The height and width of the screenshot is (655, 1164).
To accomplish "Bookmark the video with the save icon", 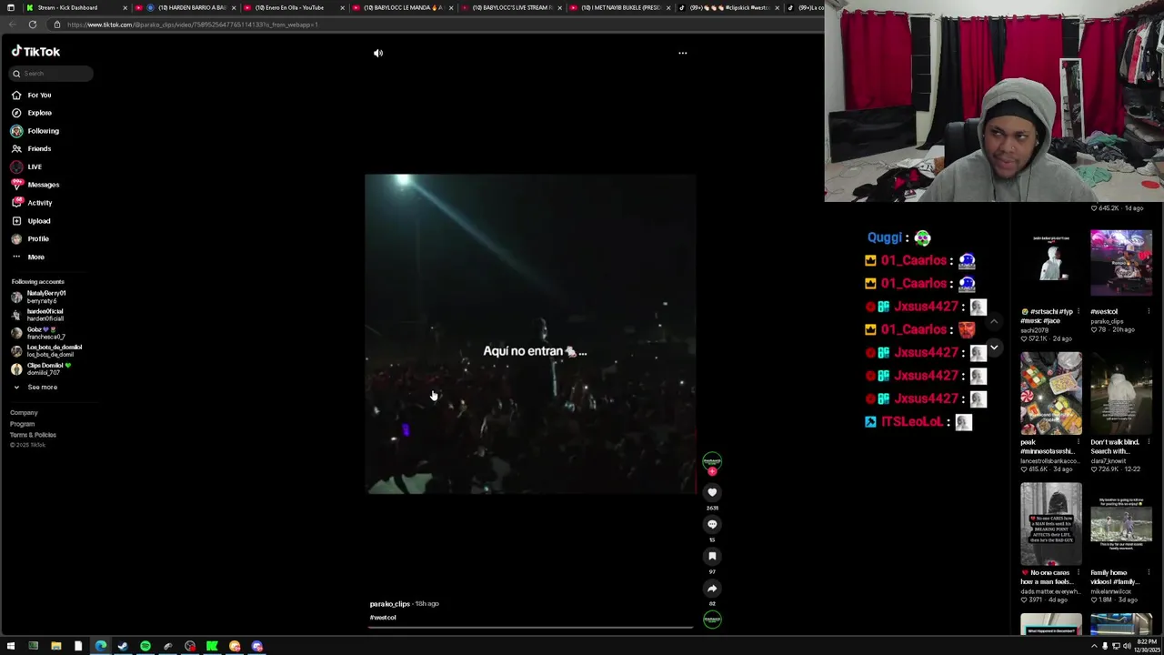I will pyautogui.click(x=712, y=556).
